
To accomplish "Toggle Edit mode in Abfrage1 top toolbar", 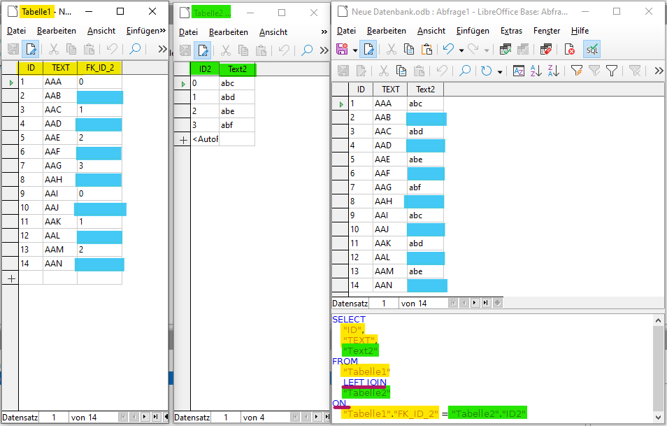I will [x=368, y=50].
